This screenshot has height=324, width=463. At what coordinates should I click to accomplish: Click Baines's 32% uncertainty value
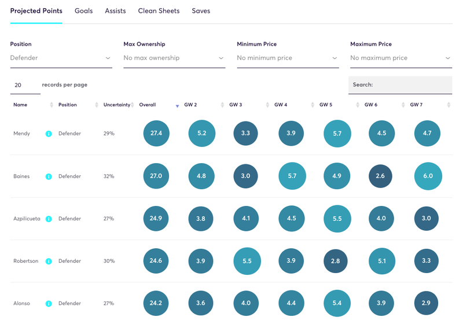pyautogui.click(x=109, y=176)
